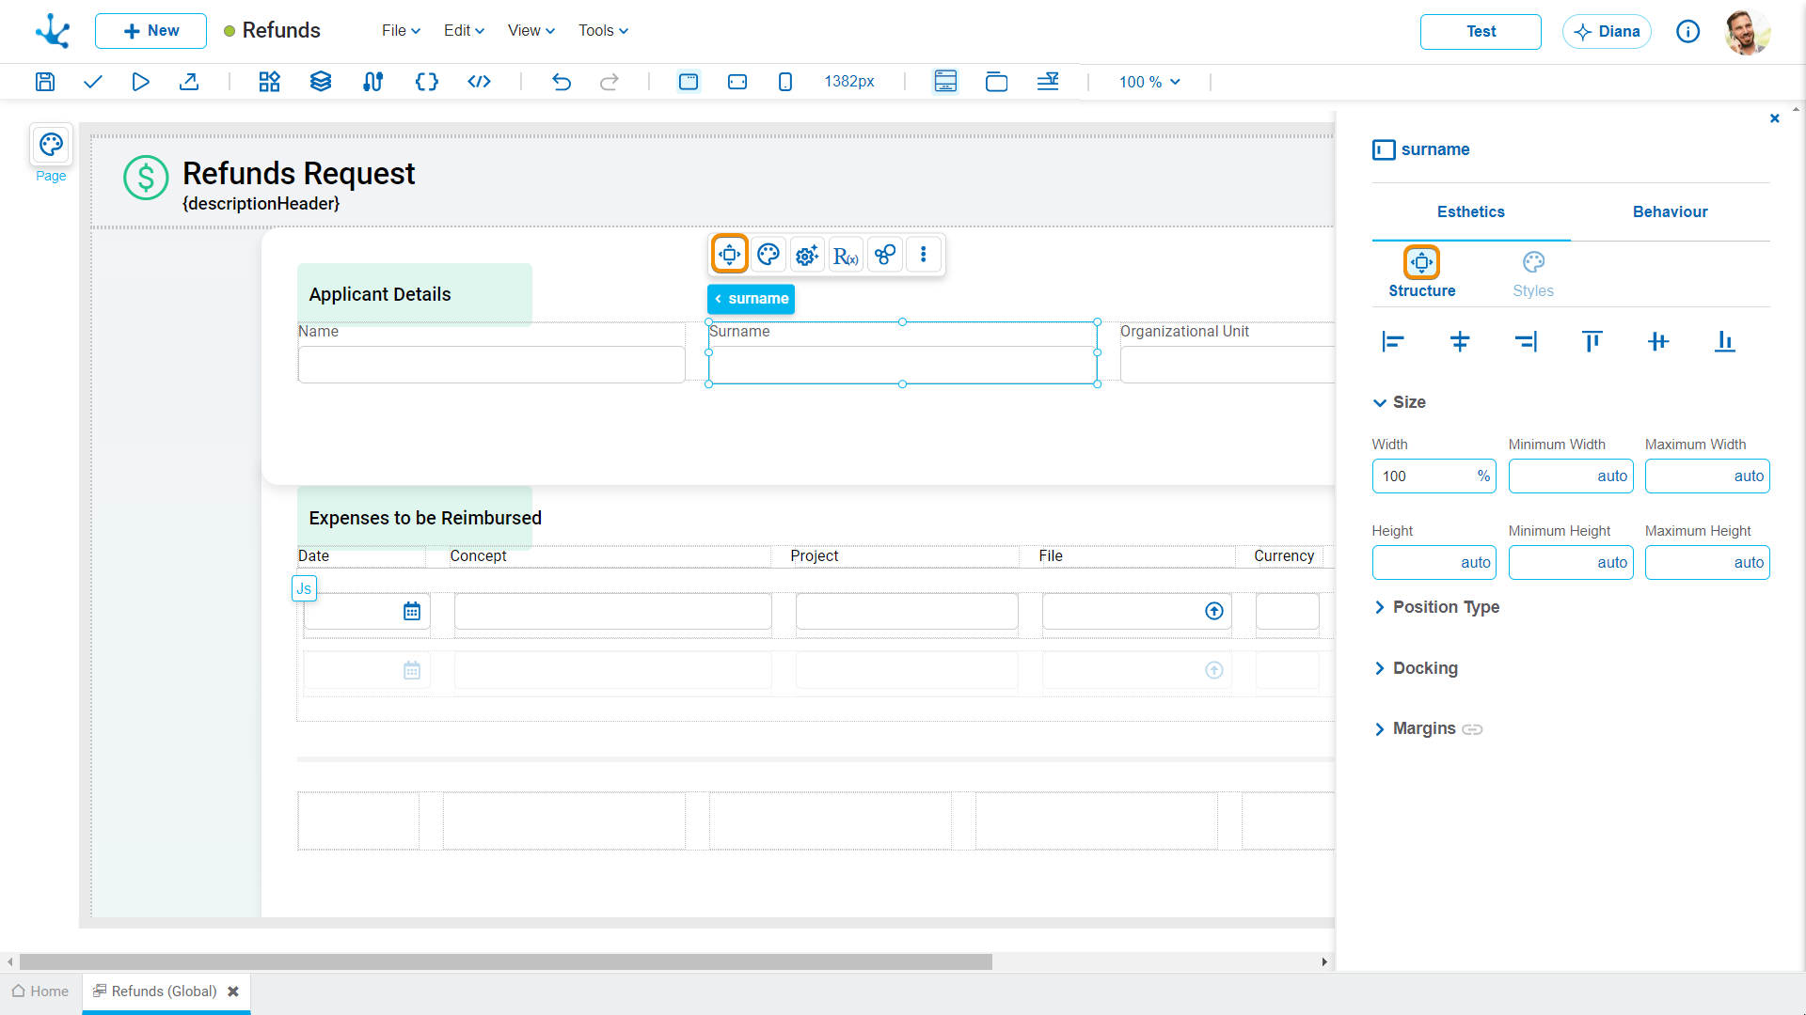The image size is (1806, 1015).
Task: Open the Tools menu
Action: click(603, 31)
